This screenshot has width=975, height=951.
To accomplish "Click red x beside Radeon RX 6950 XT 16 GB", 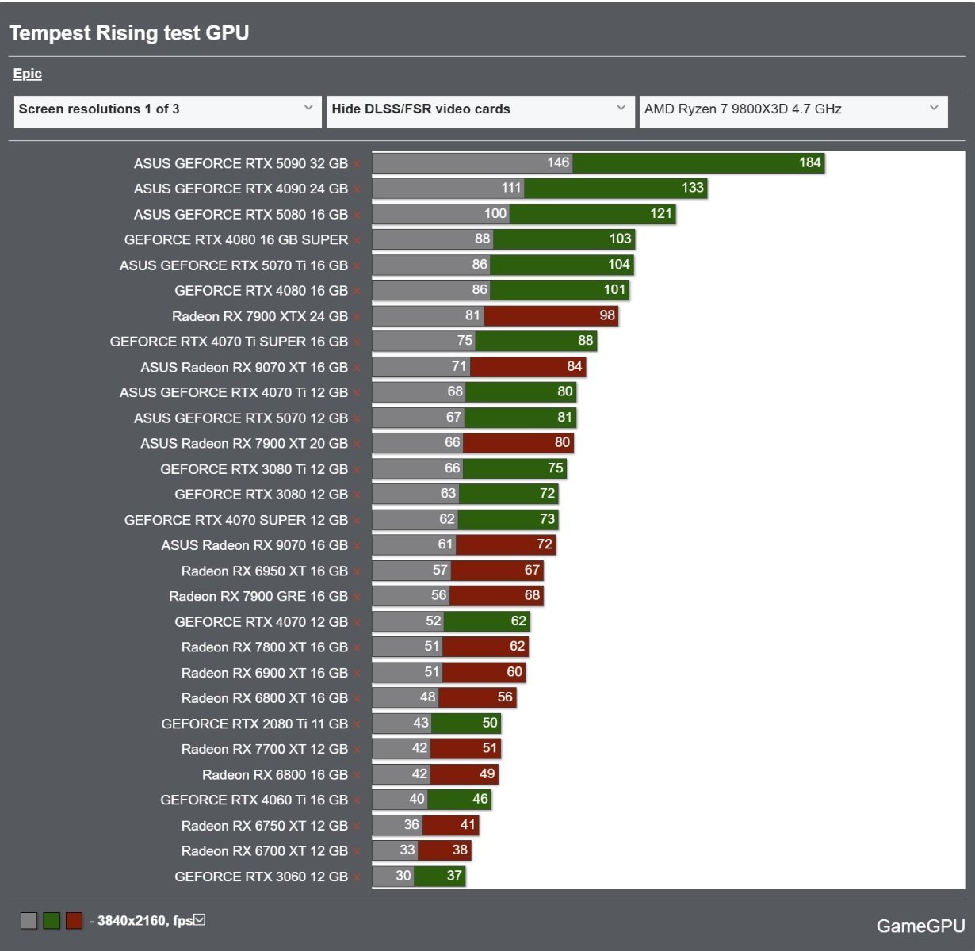I will click(357, 571).
